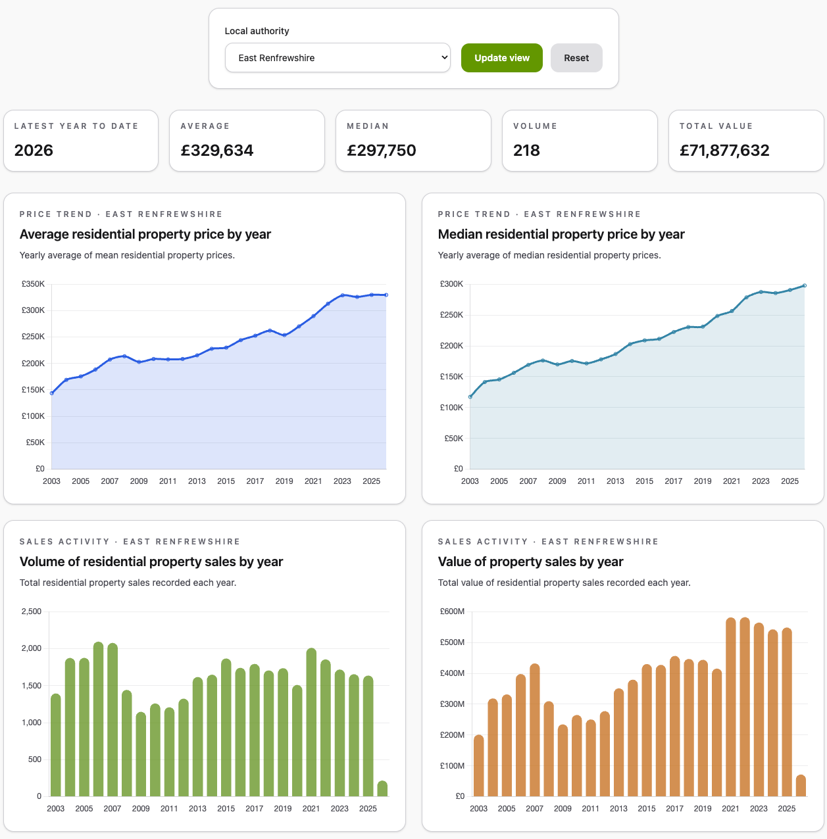Image resolution: width=827 pixels, height=839 pixels.
Task: Click the short 2026 bar in value chart
Action: tap(801, 786)
